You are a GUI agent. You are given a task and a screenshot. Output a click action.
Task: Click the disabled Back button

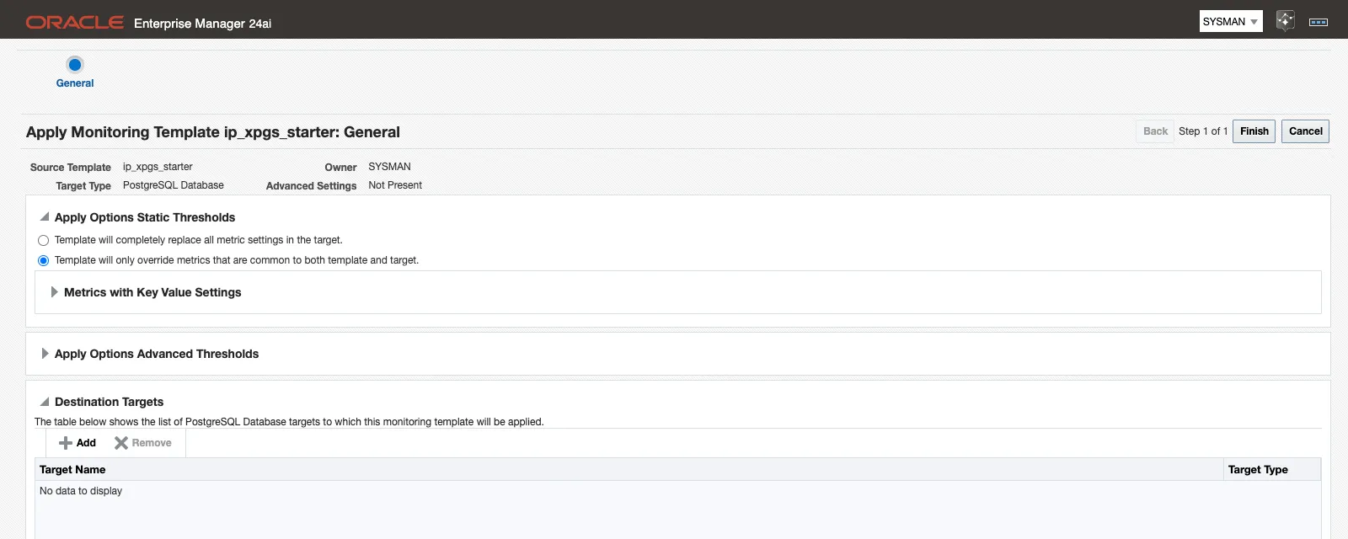1155,131
